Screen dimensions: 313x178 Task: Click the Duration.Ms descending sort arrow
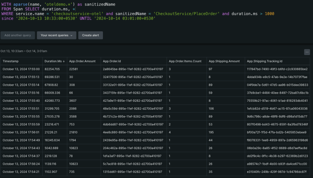(64, 61)
